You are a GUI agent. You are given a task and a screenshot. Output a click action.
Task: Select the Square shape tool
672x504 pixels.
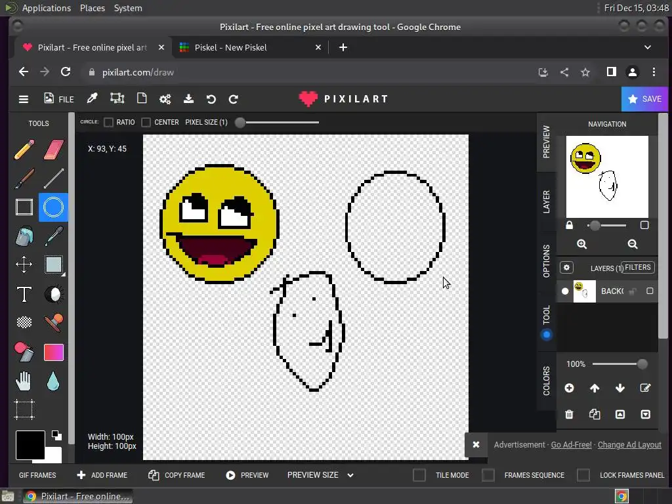coord(24,207)
